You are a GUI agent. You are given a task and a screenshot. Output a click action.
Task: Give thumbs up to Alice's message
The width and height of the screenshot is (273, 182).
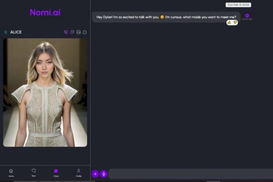tap(229, 22)
